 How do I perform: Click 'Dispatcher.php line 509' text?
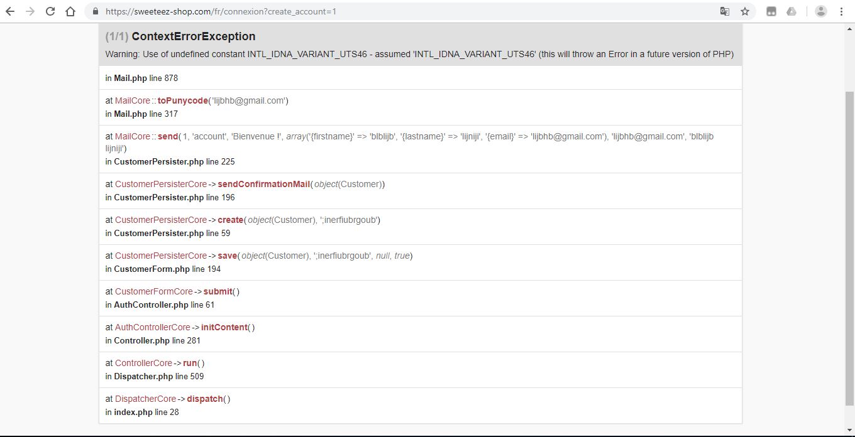(158, 376)
